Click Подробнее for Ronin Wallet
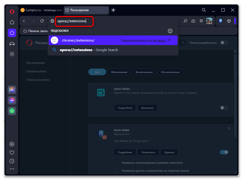The image size is (243, 180). pos(125,152)
